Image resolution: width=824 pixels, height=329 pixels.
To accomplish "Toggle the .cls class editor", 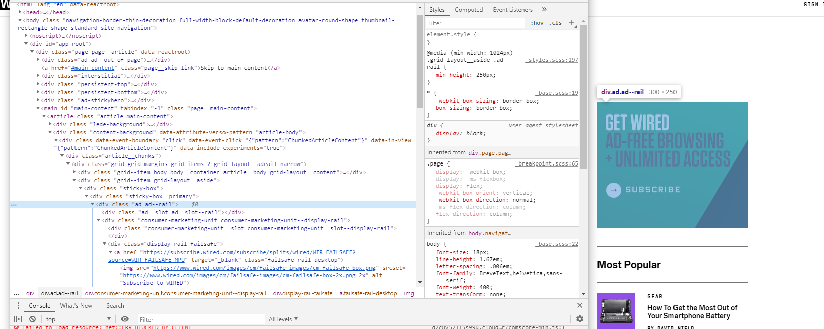I will (556, 23).
